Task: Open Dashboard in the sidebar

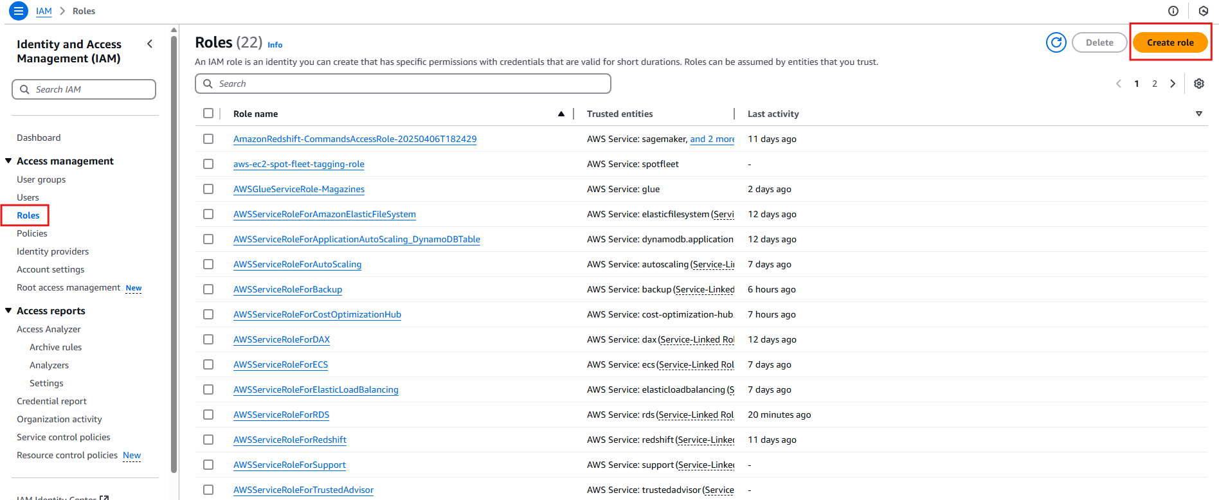Action: (39, 138)
